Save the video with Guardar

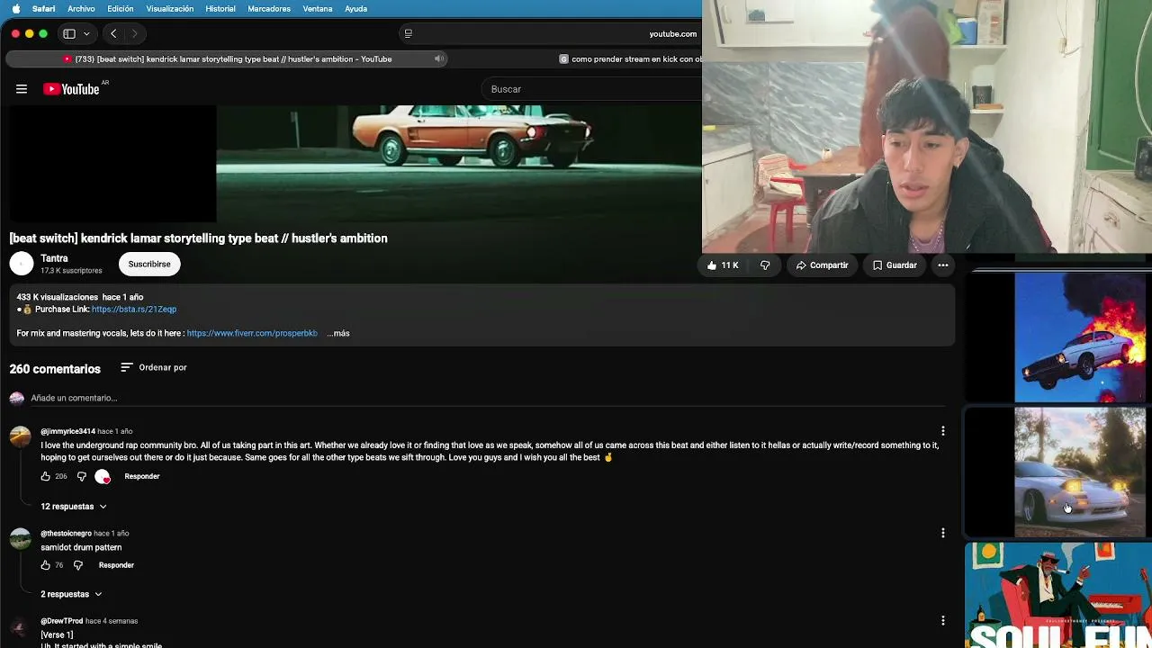tap(895, 265)
